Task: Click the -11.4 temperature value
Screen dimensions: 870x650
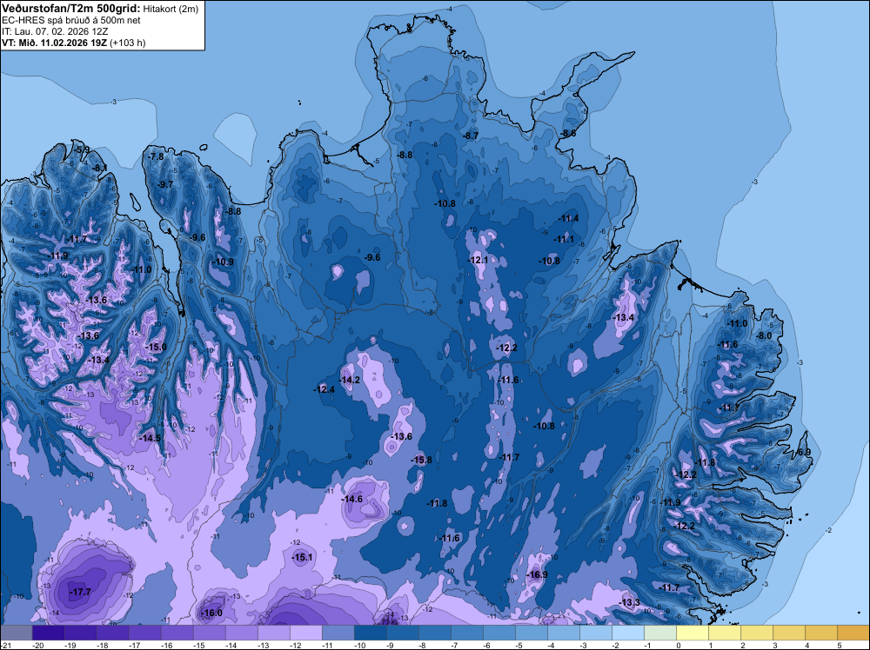Action: pyautogui.click(x=568, y=218)
